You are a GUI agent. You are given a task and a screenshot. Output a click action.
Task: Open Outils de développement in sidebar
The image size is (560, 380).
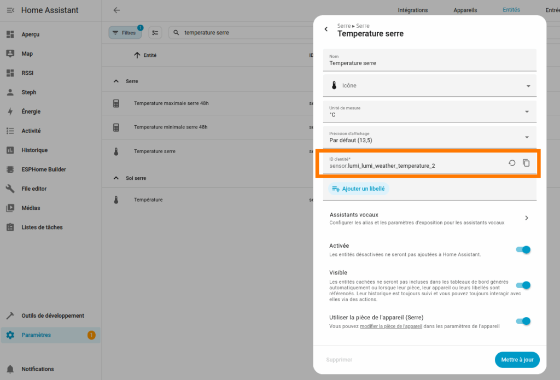52,315
